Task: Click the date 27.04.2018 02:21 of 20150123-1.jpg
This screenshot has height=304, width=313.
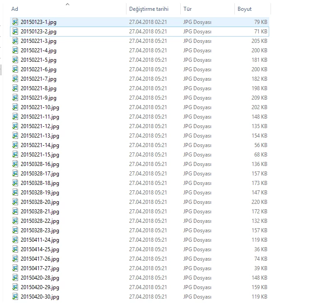Action: [148, 22]
